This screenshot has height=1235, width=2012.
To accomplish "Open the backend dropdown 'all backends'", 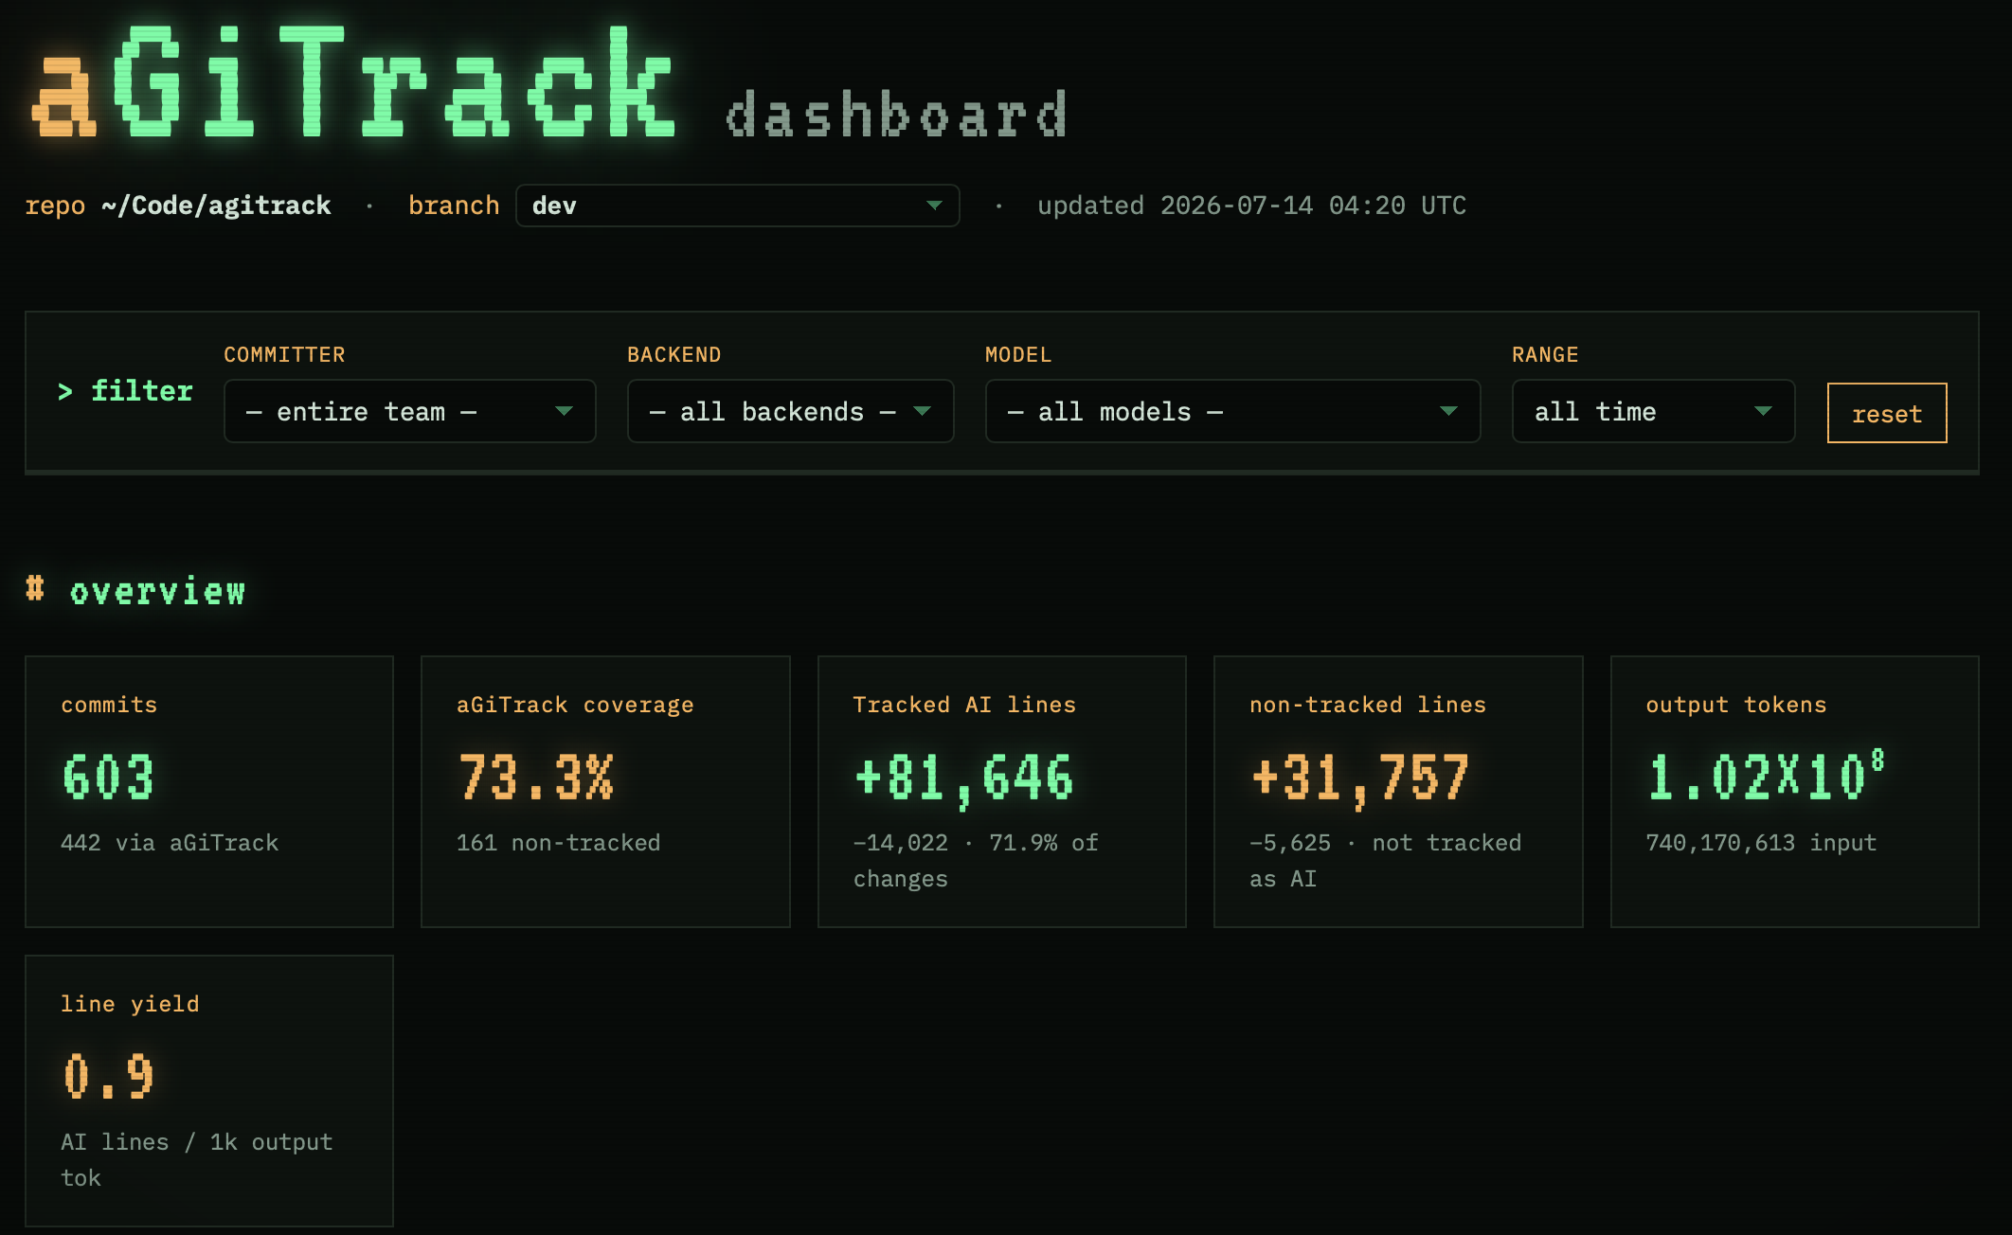I will tap(790, 411).
